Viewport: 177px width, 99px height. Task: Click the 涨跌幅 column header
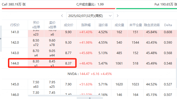click(x=86, y=25)
